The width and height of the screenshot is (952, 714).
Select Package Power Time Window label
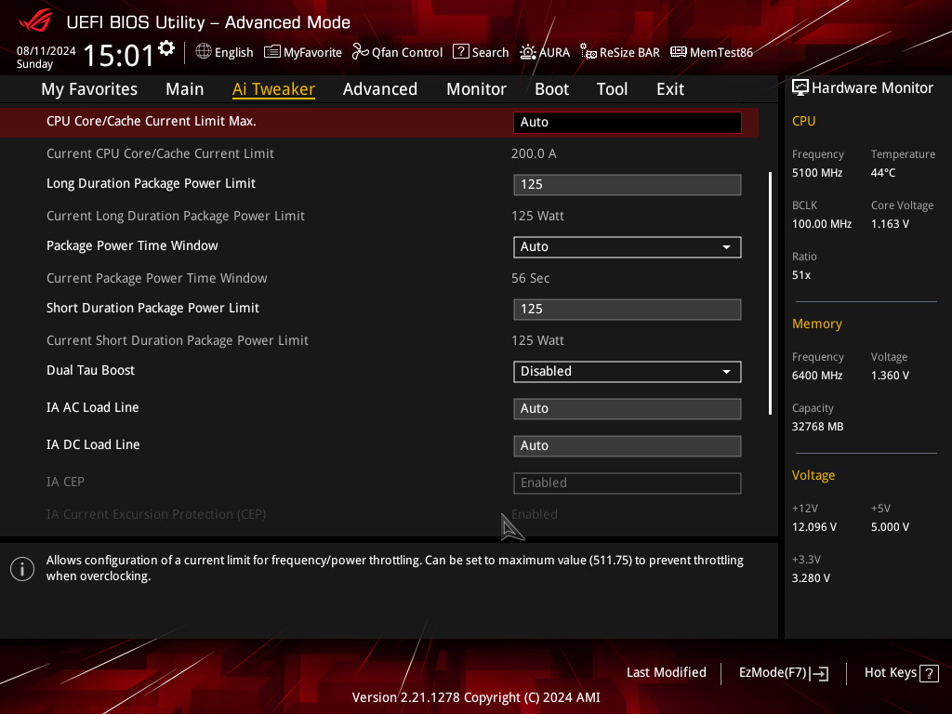(132, 245)
